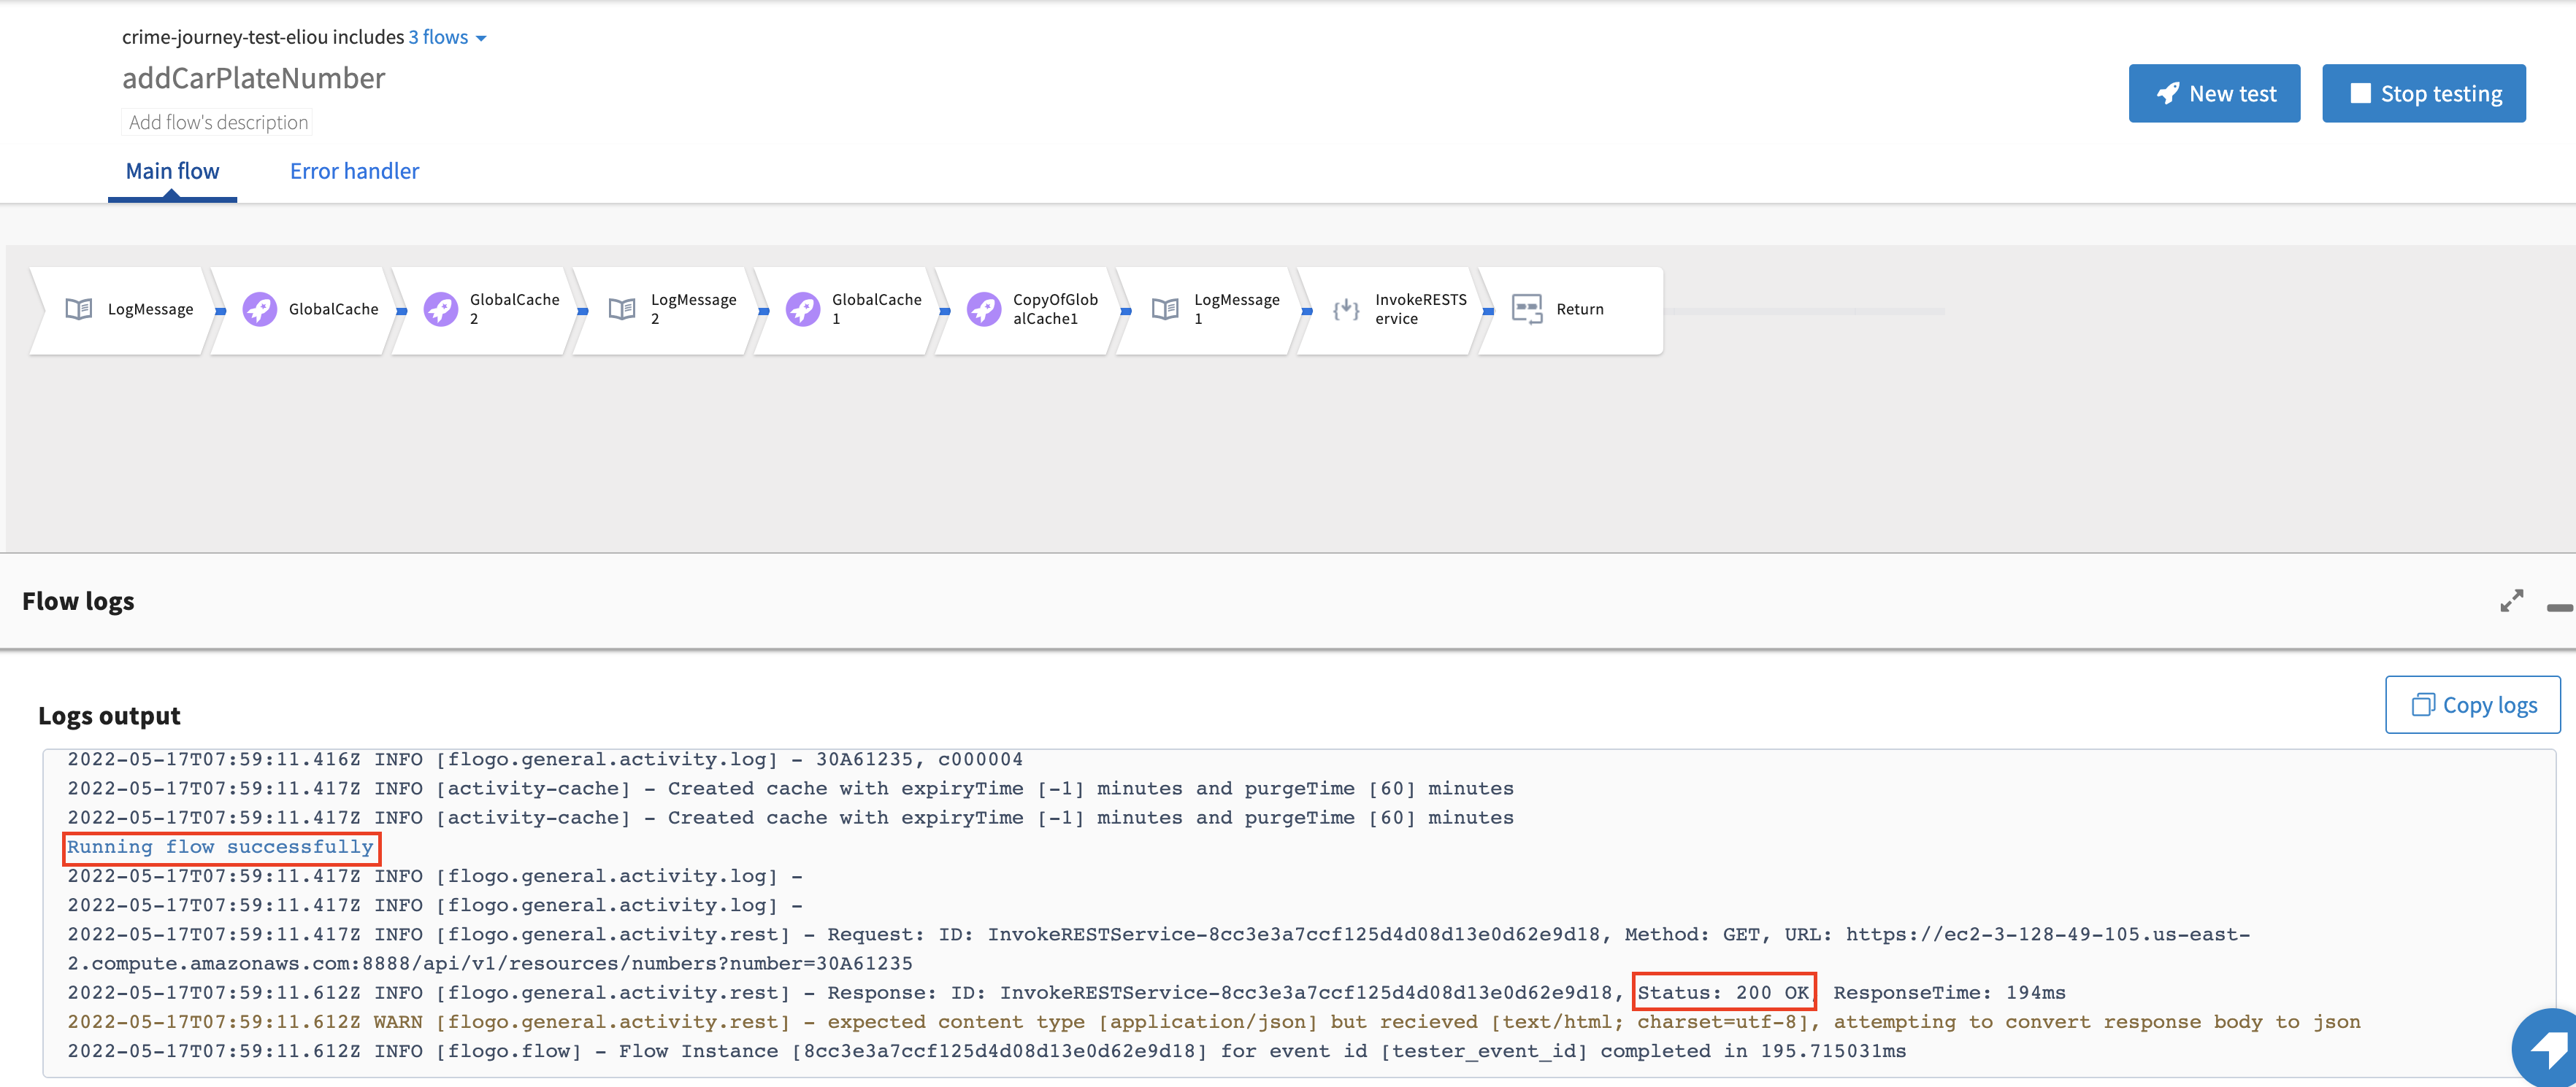Screen dimensions: 2576x1087
Task: Click the Logs output heading
Action: coord(109,716)
